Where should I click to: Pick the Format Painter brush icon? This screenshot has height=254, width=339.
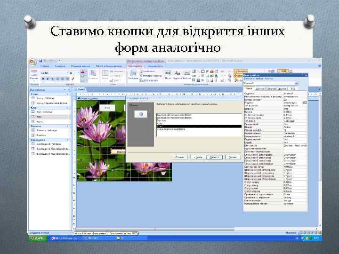coord(73,79)
